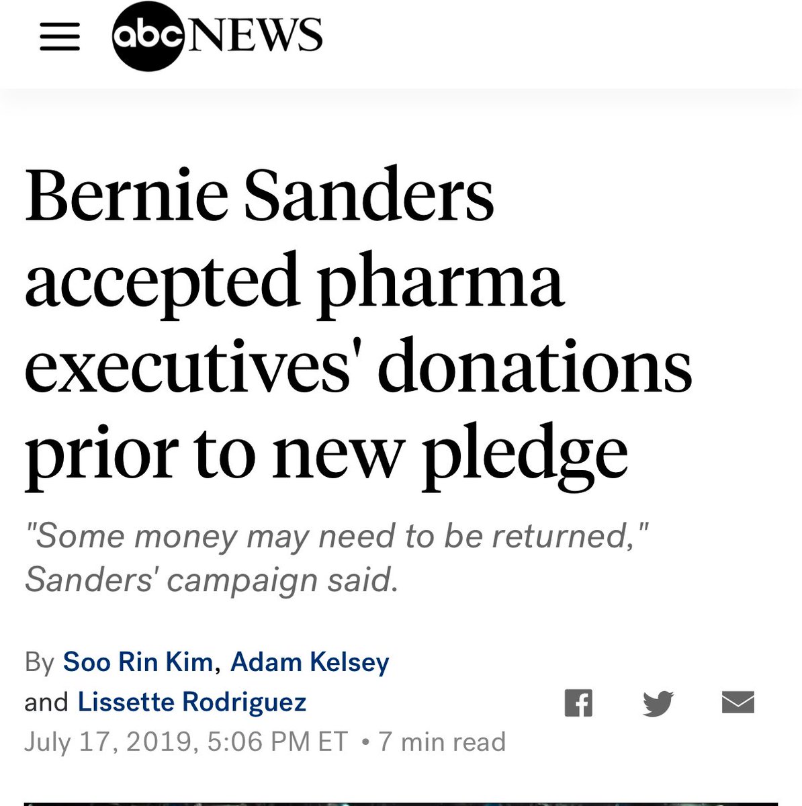Share the article on Twitter

[658, 703]
